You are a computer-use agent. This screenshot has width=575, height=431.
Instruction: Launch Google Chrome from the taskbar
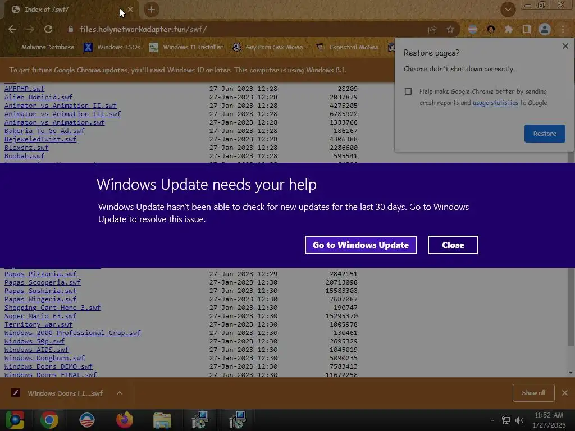[x=49, y=420]
